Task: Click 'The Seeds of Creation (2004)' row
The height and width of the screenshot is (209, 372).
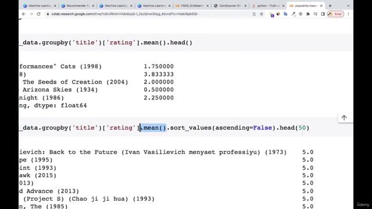Action: pyautogui.click(x=75, y=82)
